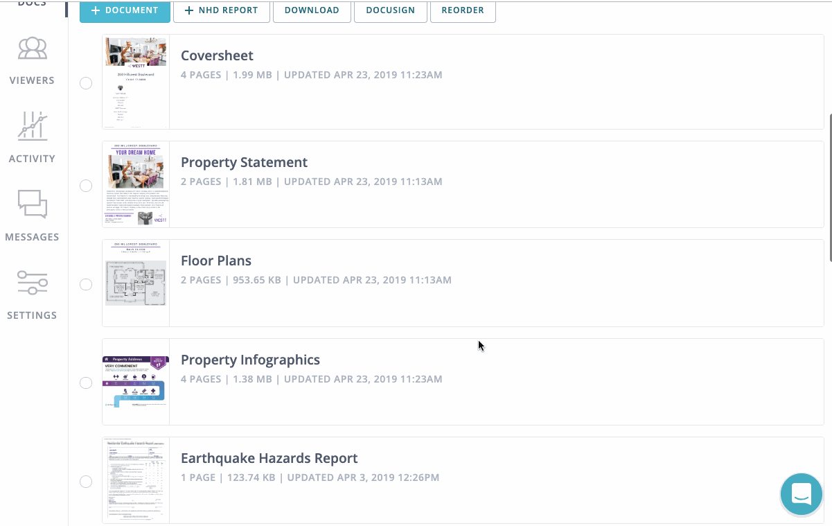The width and height of the screenshot is (832, 526).
Task: Select the Coversheet radio button
Action: pos(86,83)
